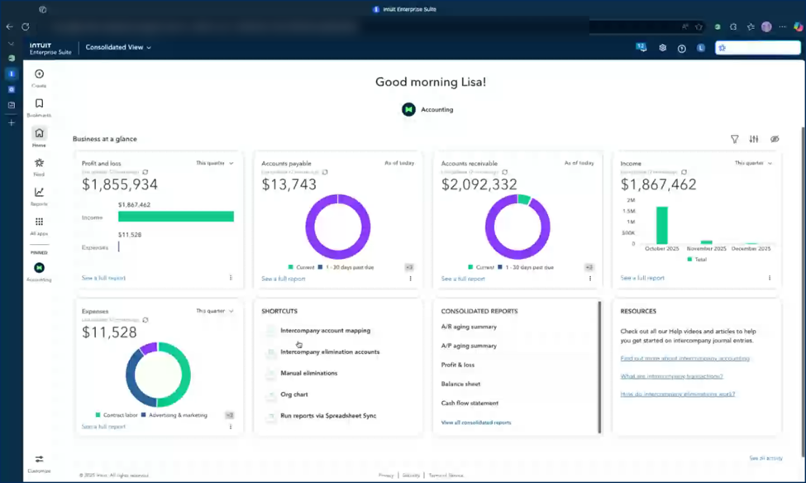Screen dimensions: 806x483
Task: Toggle the hide-amounts eye icon
Action: (775, 139)
